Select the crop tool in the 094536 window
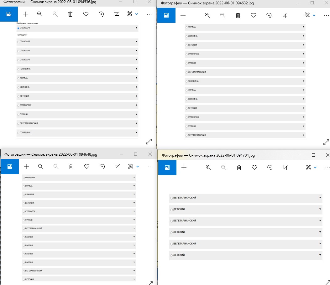Viewport: 330px width, 285px height. pyautogui.click(x=117, y=14)
